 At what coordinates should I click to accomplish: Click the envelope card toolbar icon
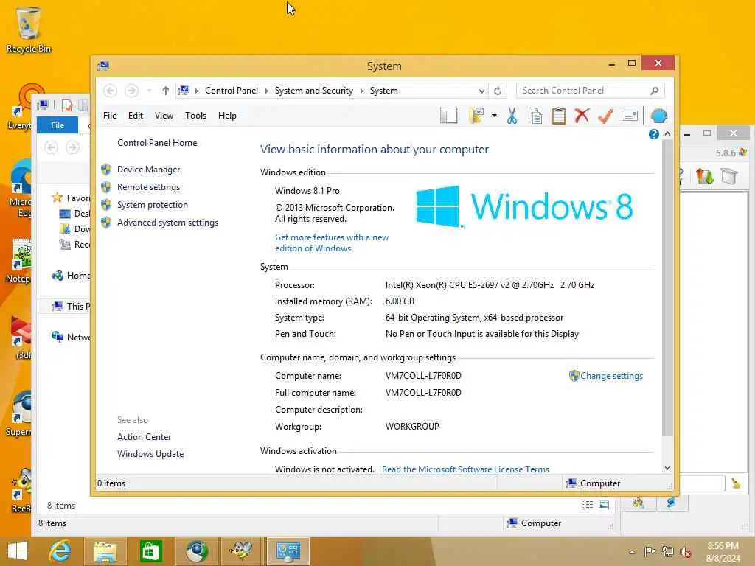pos(630,116)
